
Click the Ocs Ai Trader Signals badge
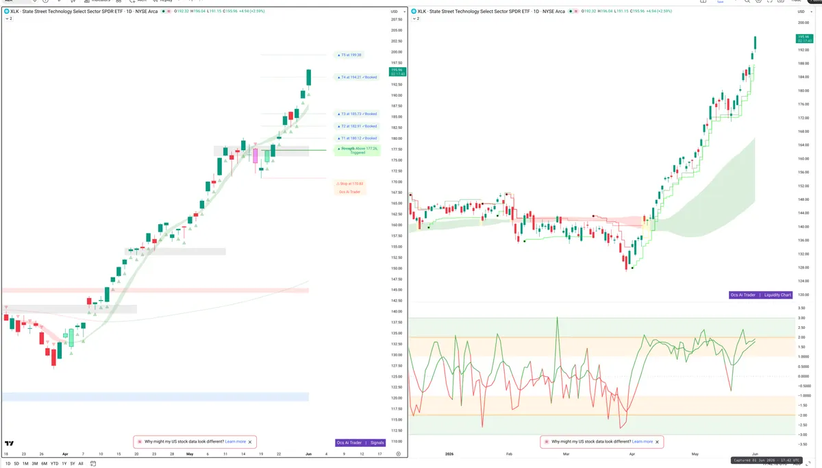pyautogui.click(x=361, y=443)
